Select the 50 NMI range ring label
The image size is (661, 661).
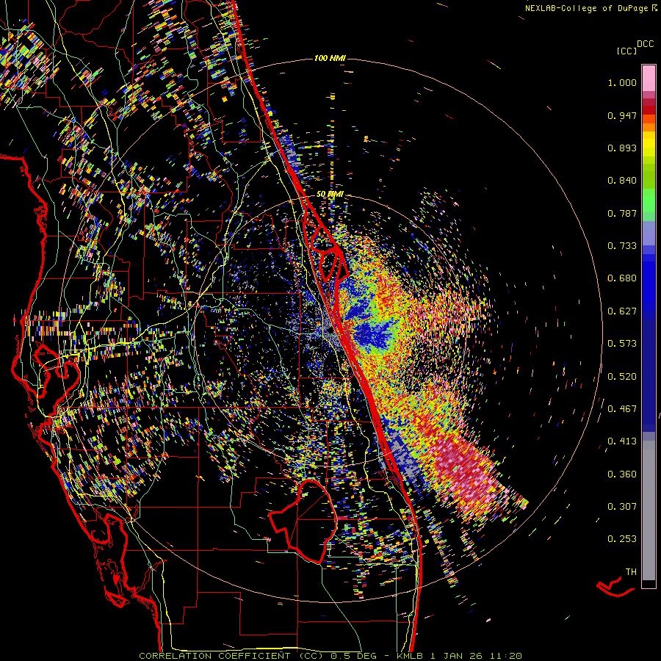[330, 195]
